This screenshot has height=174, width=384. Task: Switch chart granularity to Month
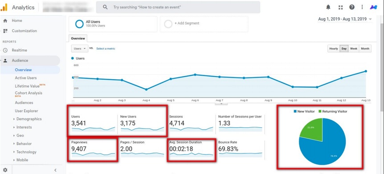[x=365, y=49]
